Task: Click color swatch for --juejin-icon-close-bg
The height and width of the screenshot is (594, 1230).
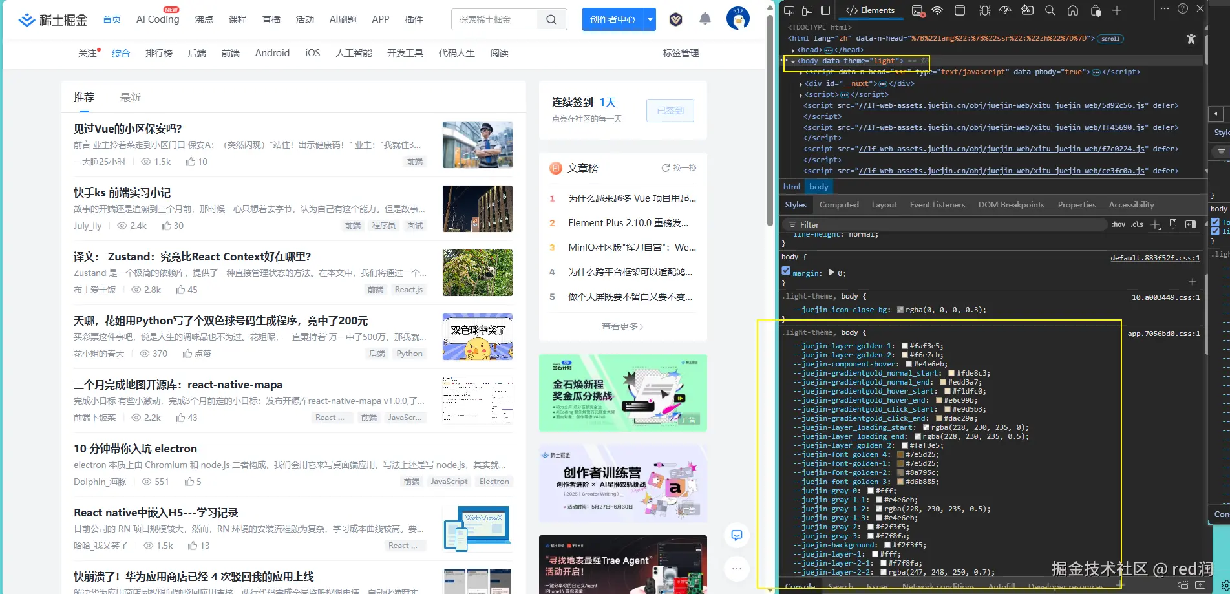Action: click(x=900, y=310)
